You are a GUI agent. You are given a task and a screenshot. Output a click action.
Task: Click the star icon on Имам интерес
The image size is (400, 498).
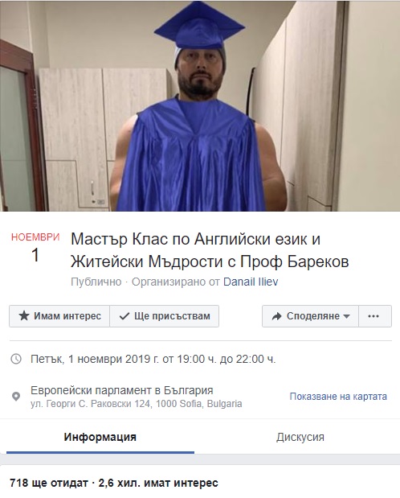[24, 316]
